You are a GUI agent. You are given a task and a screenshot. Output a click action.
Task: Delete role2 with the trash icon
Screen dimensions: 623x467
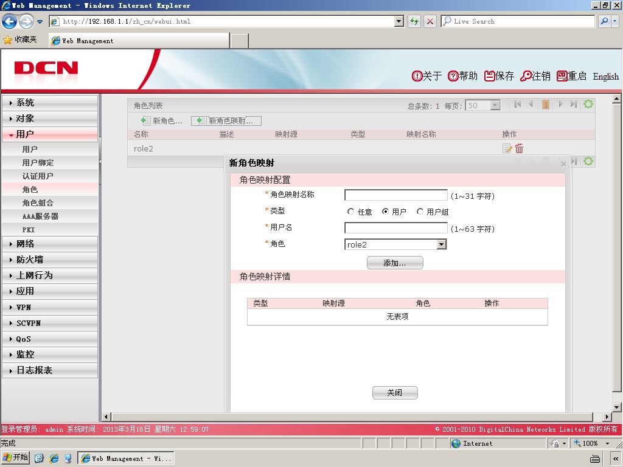point(520,148)
